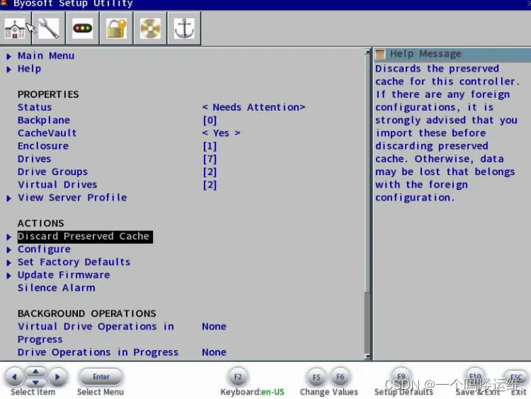Screen dimensions: 531x399
Task: Click the F6 change values key
Action: tap(340, 377)
